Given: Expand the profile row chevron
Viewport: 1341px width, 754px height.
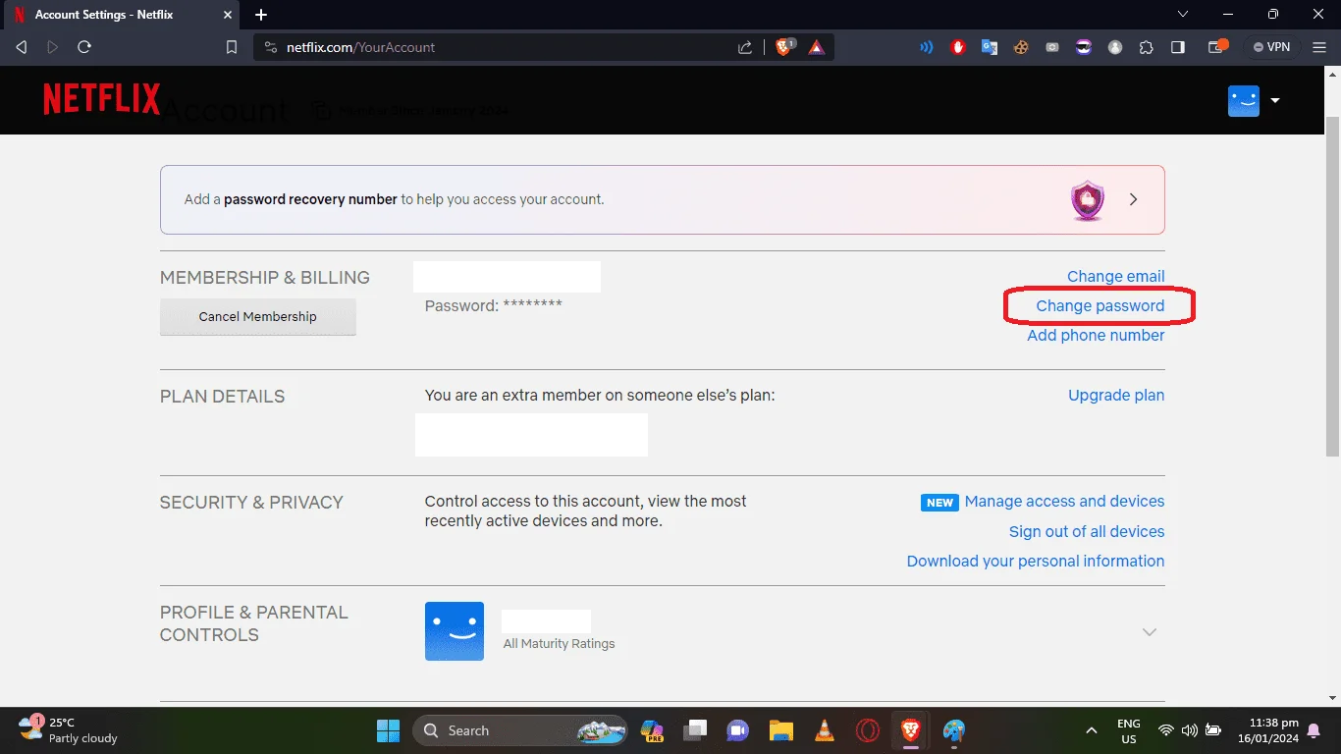Looking at the screenshot, I should (x=1150, y=632).
